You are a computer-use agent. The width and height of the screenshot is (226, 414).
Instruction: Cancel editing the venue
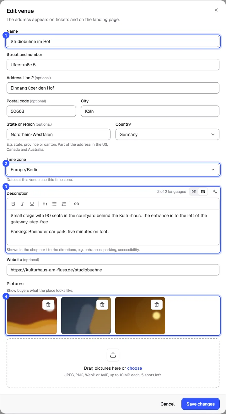coord(168,404)
